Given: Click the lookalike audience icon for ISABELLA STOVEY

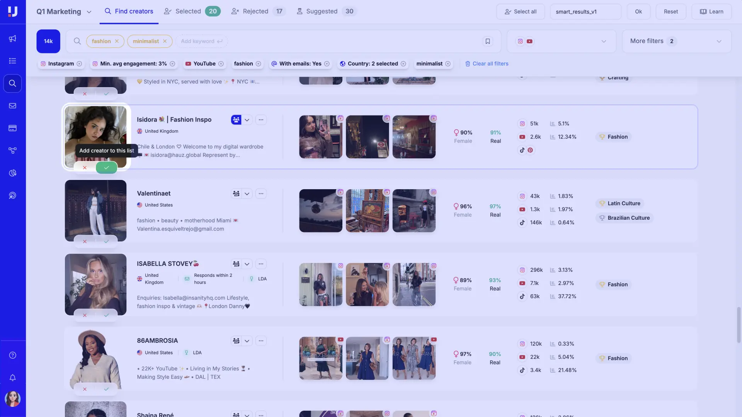Looking at the screenshot, I should click(x=236, y=264).
